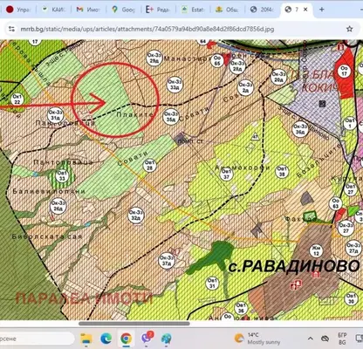Screen dimensions: 363x349
Task: Switch to the Estat tab
Action: (193, 10)
